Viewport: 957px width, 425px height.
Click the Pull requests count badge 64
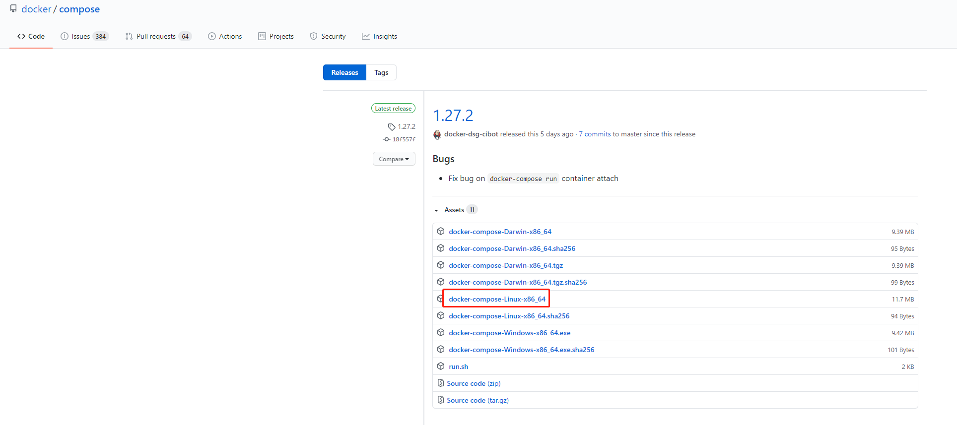point(185,36)
